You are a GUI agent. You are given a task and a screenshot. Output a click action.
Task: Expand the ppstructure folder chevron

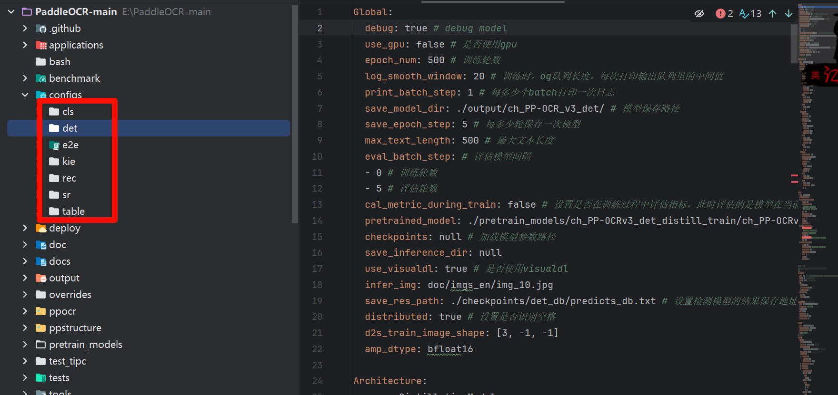[x=25, y=328]
